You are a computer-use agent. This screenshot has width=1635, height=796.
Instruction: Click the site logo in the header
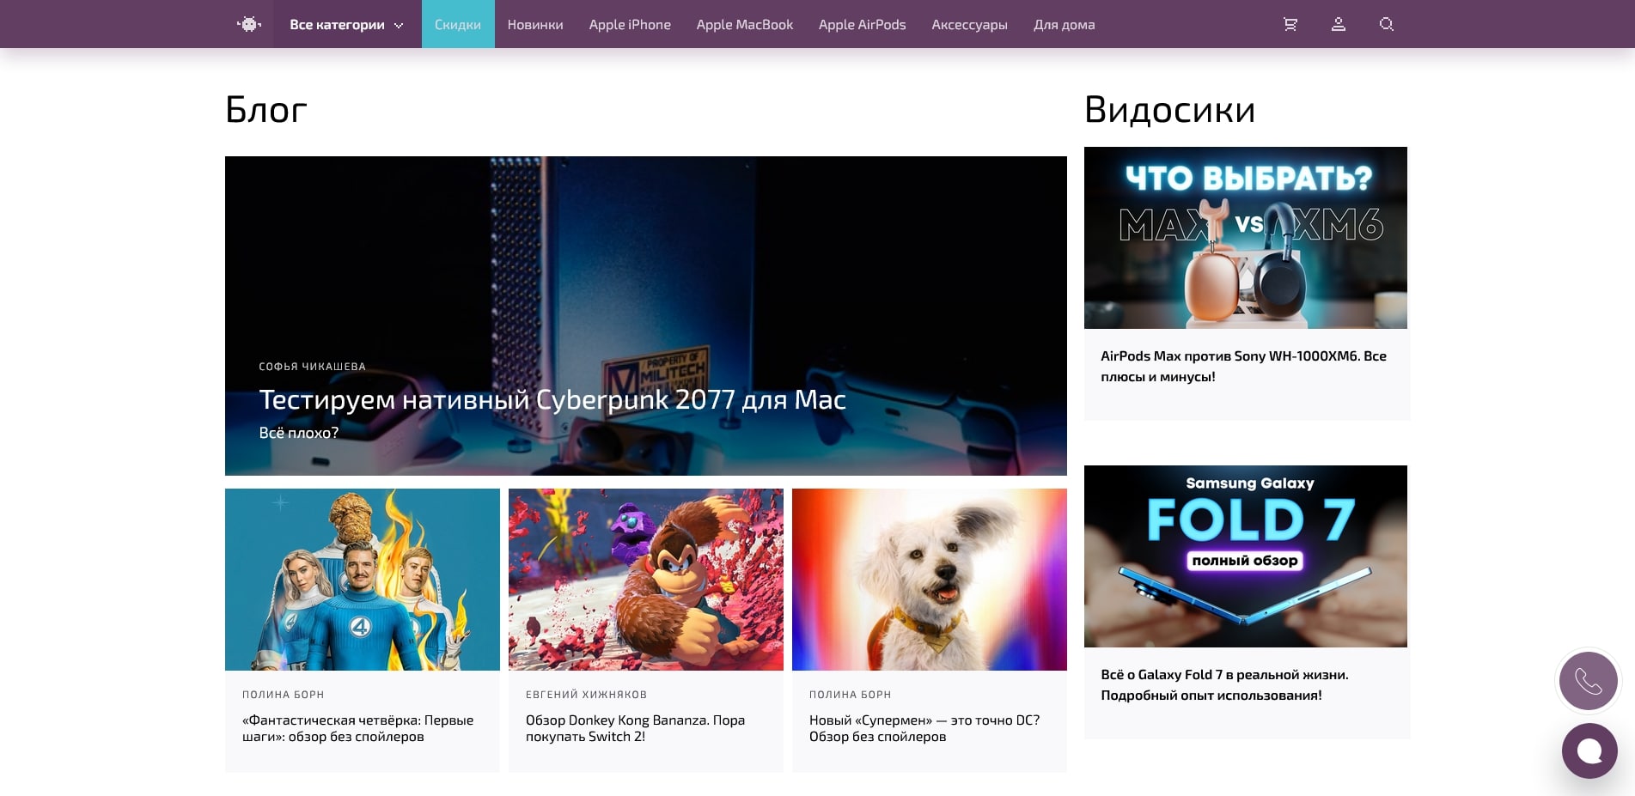249,24
